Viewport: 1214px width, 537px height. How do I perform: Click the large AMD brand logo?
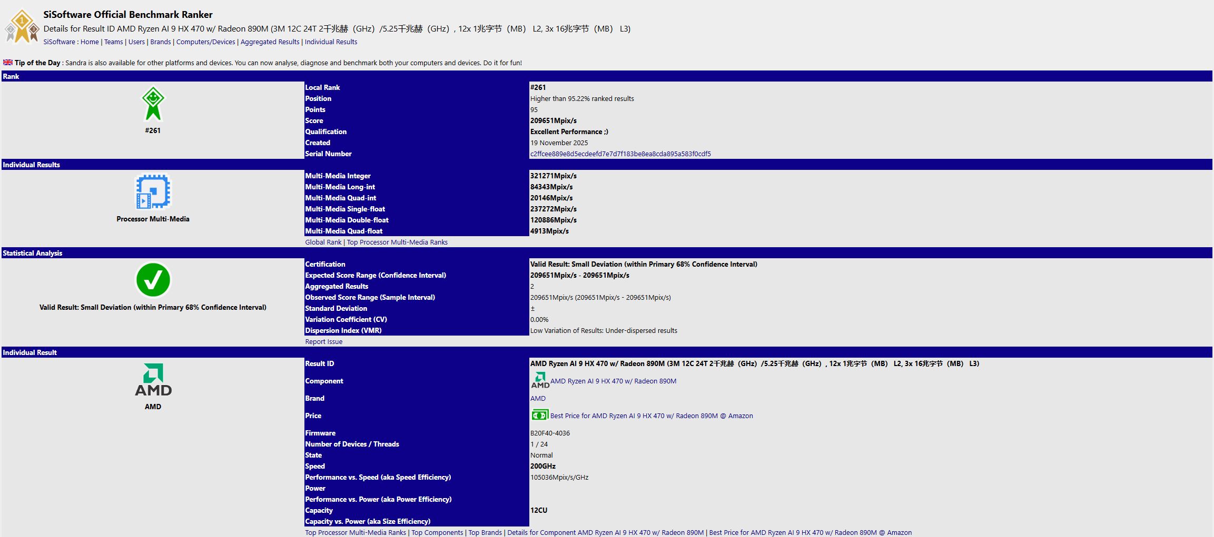click(x=153, y=384)
